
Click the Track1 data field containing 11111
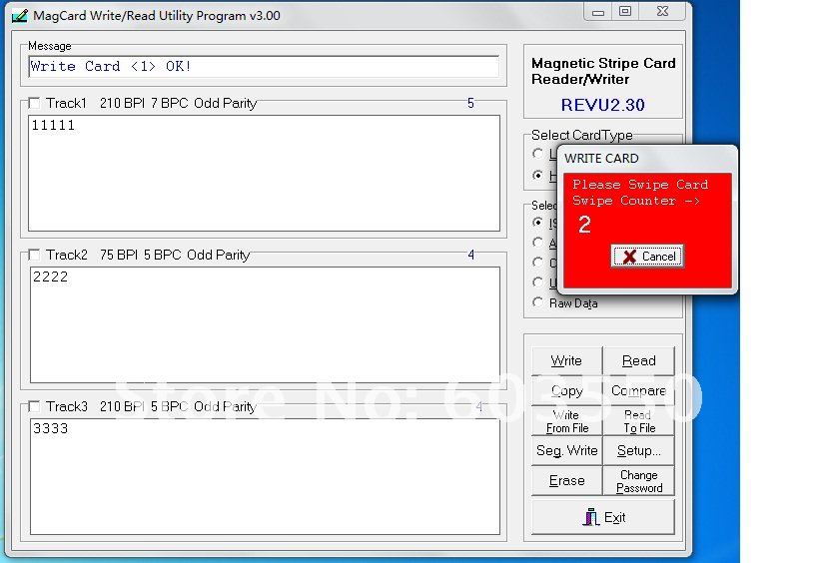pos(264,173)
